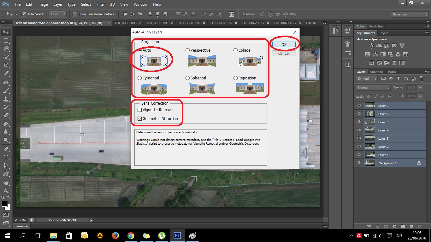Open the Adjustments panel options menu
Viewport: 431px width, 242px height.
[427, 33]
